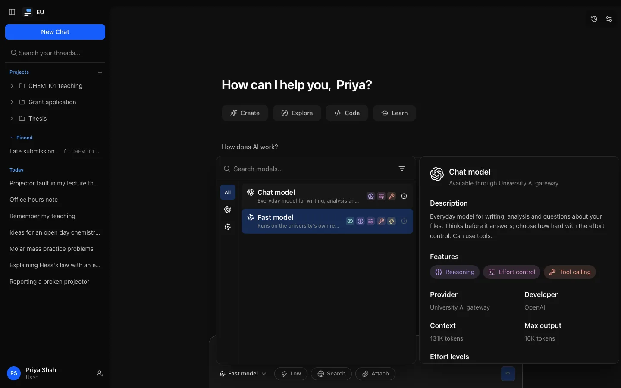This screenshot has width=621, height=388.
Task: Show info for the Chat model
Action: pos(404,196)
